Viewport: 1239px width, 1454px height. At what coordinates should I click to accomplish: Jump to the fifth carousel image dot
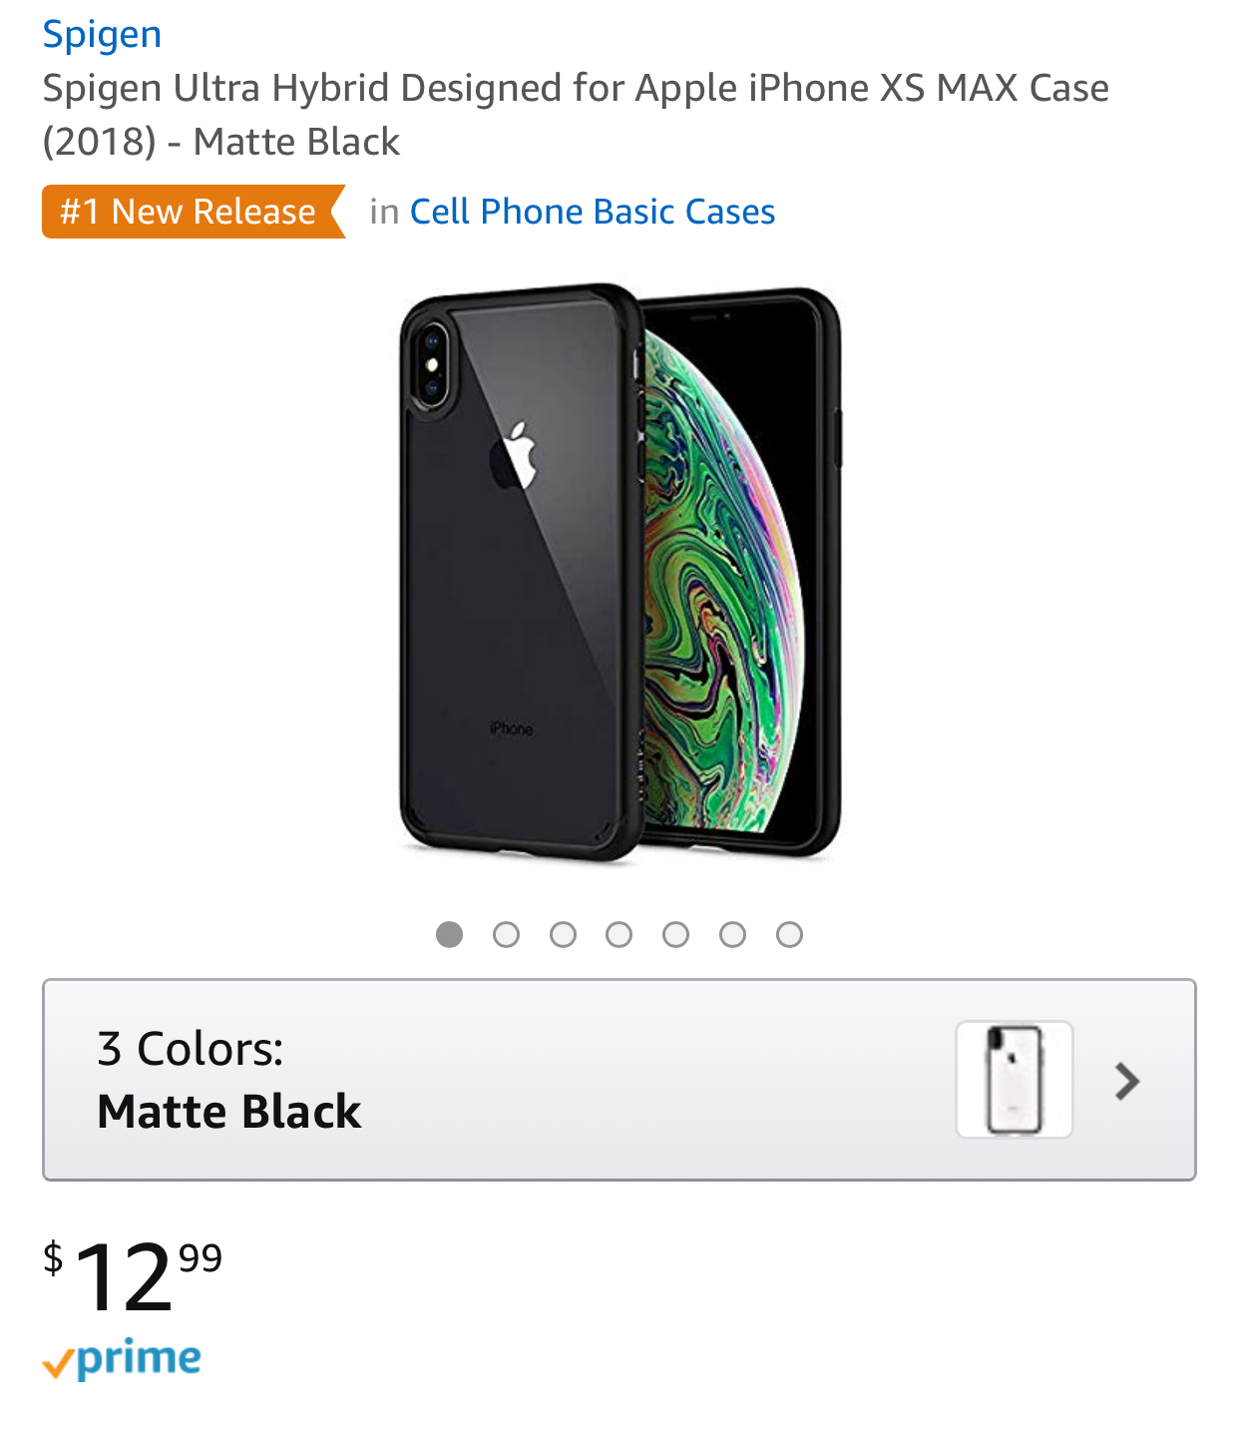click(x=676, y=934)
